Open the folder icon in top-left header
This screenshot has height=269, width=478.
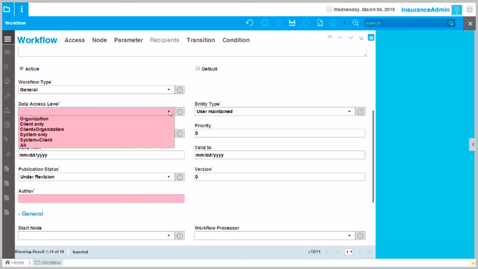coord(7,10)
